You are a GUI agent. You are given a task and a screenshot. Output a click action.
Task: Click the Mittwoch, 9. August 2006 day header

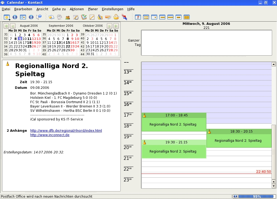click(206, 23)
